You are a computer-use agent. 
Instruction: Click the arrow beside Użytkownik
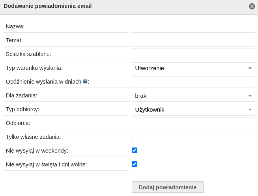250,110
